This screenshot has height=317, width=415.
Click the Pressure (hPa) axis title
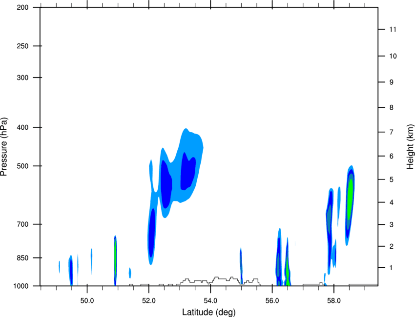(4, 147)
